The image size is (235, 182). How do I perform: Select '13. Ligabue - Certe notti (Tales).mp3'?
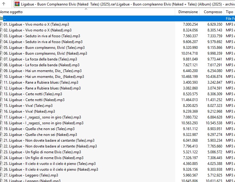coord(33,94)
